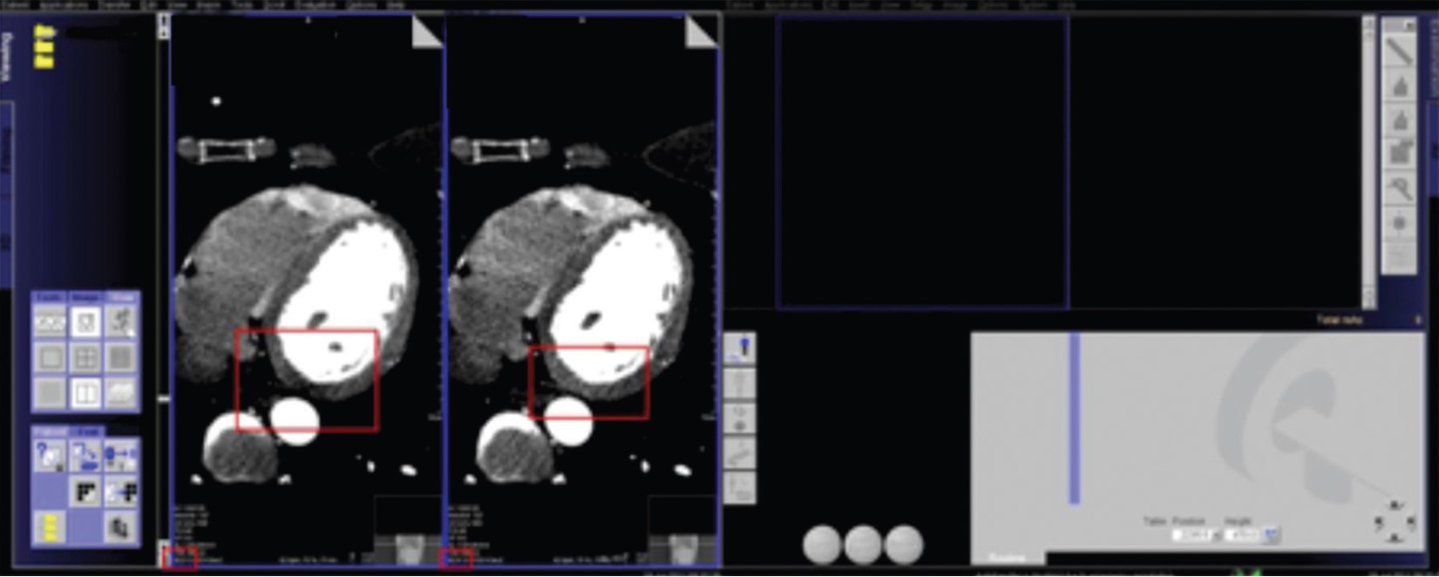This screenshot has width=1439, height=577.
Task: Select the diagonal line tool in right toolbar
Action: pos(1400,51)
